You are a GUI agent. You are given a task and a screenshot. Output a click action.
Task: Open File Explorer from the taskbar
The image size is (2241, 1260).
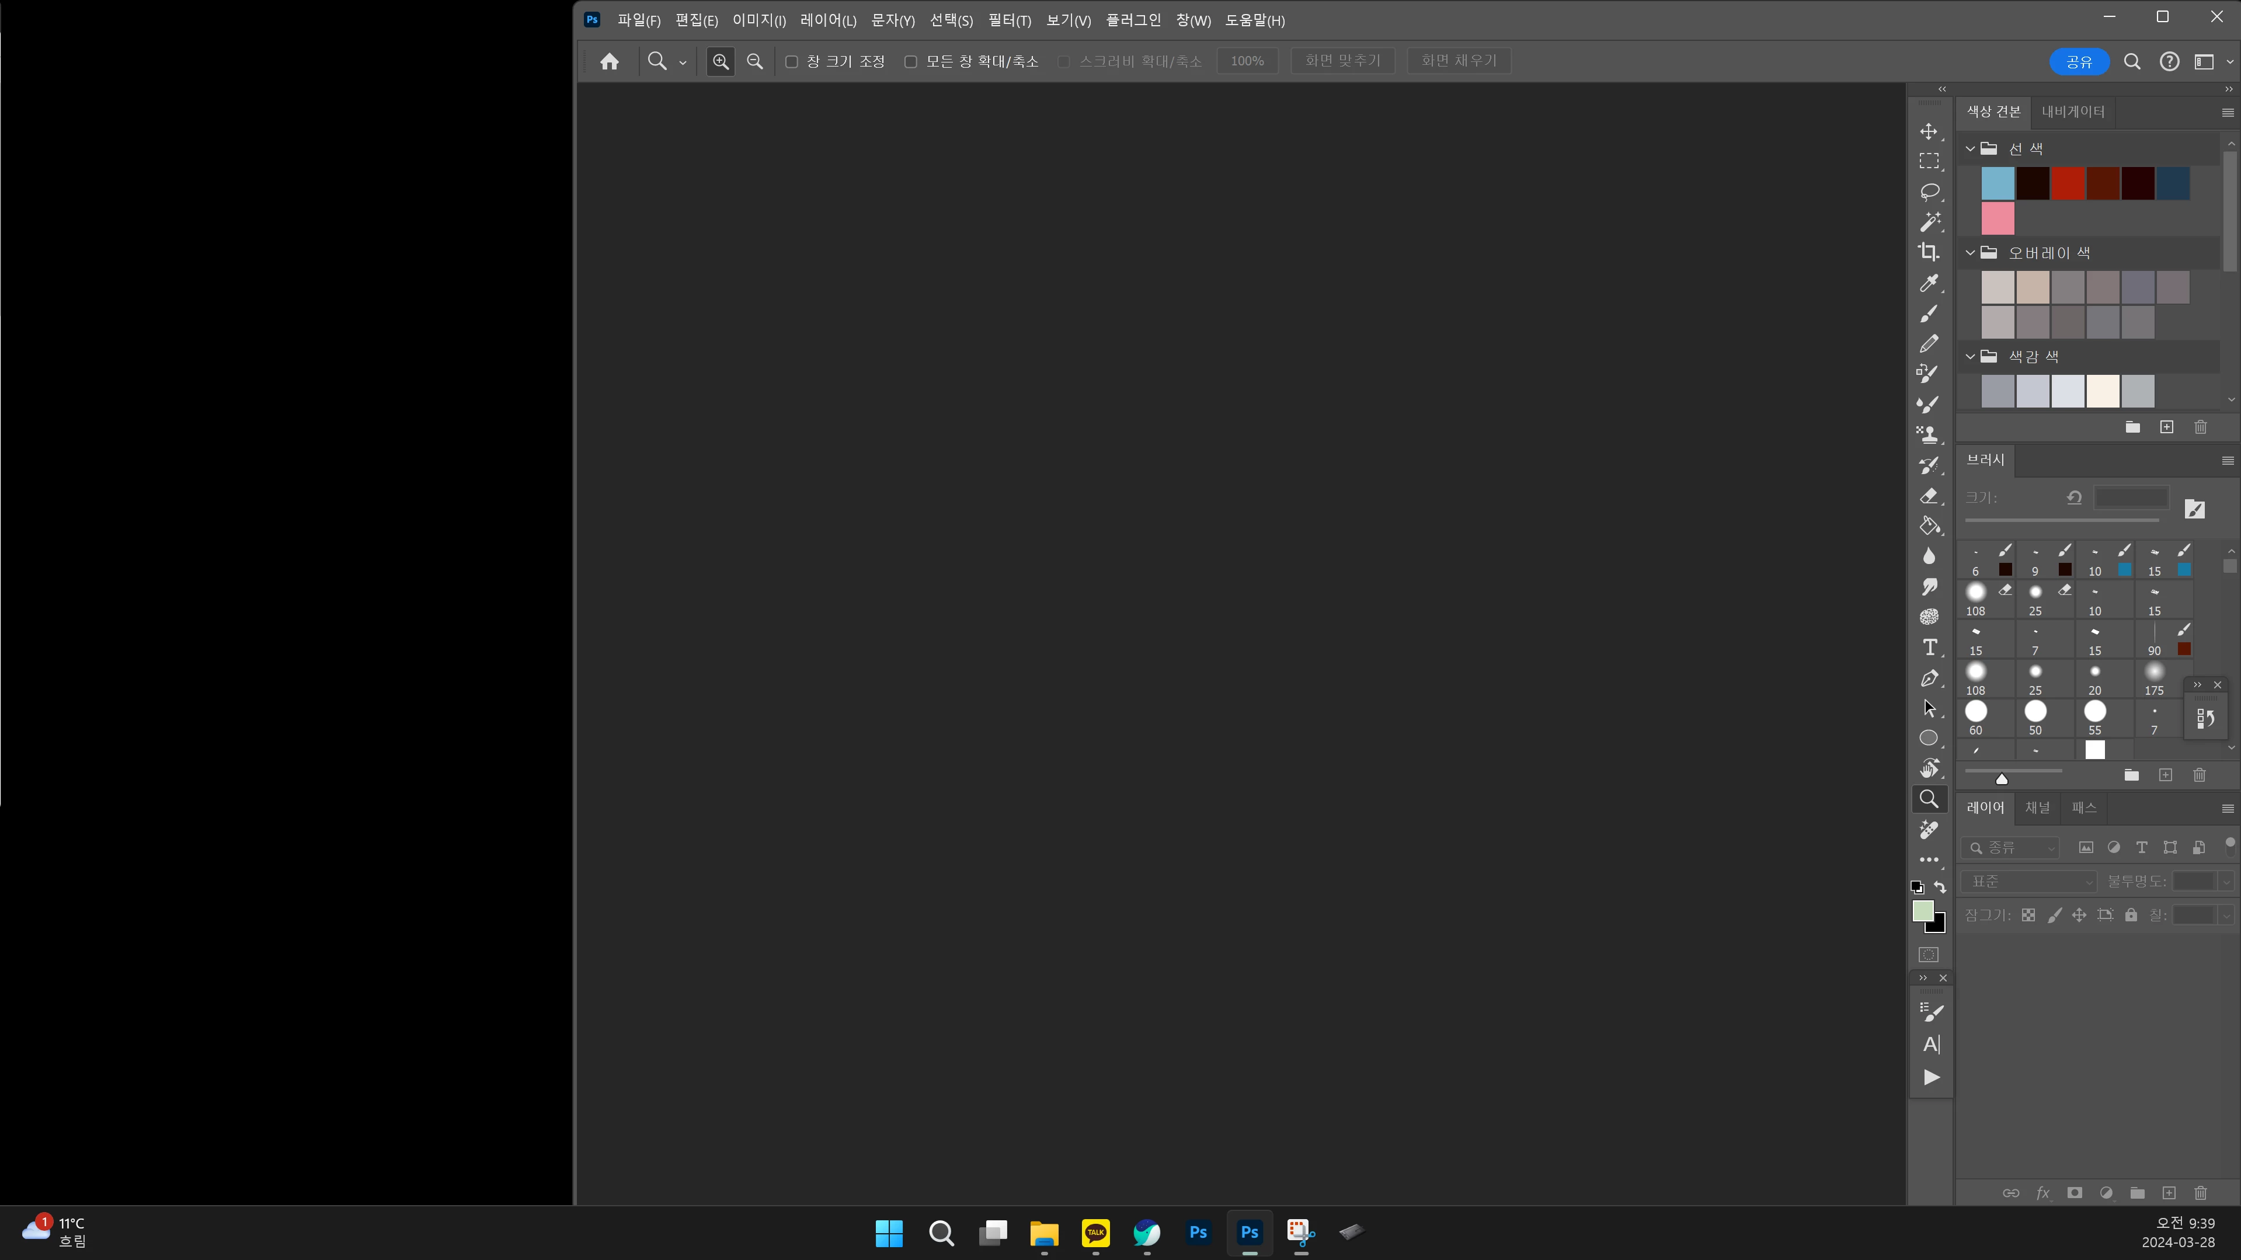tap(1043, 1232)
